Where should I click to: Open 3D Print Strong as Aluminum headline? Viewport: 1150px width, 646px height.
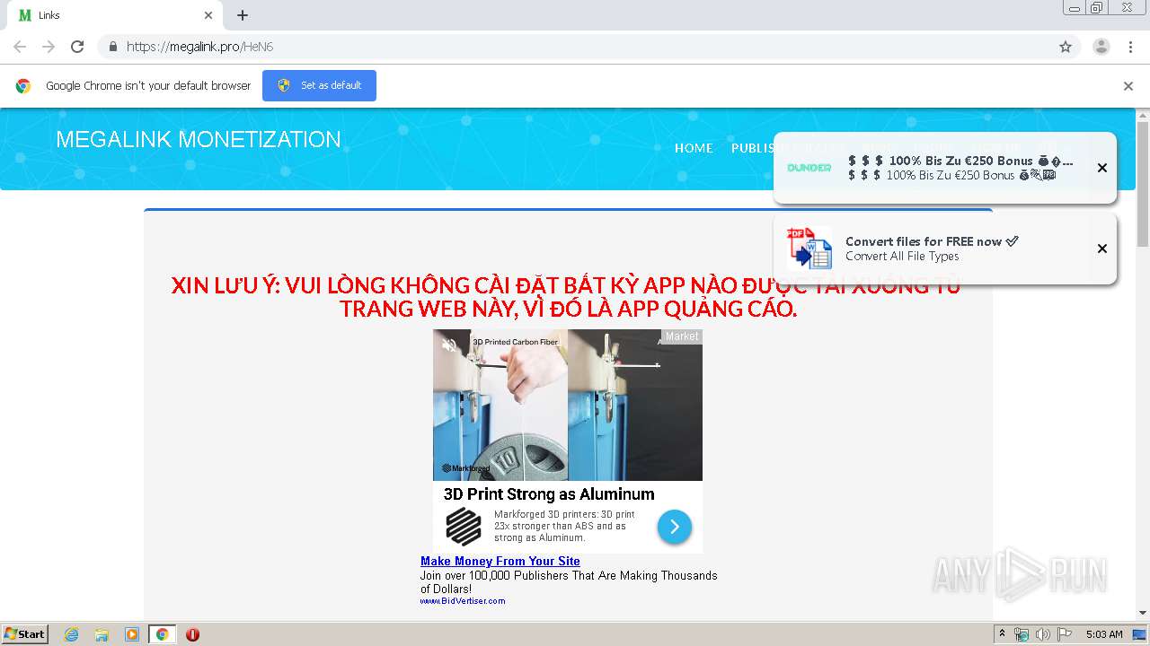click(x=549, y=494)
